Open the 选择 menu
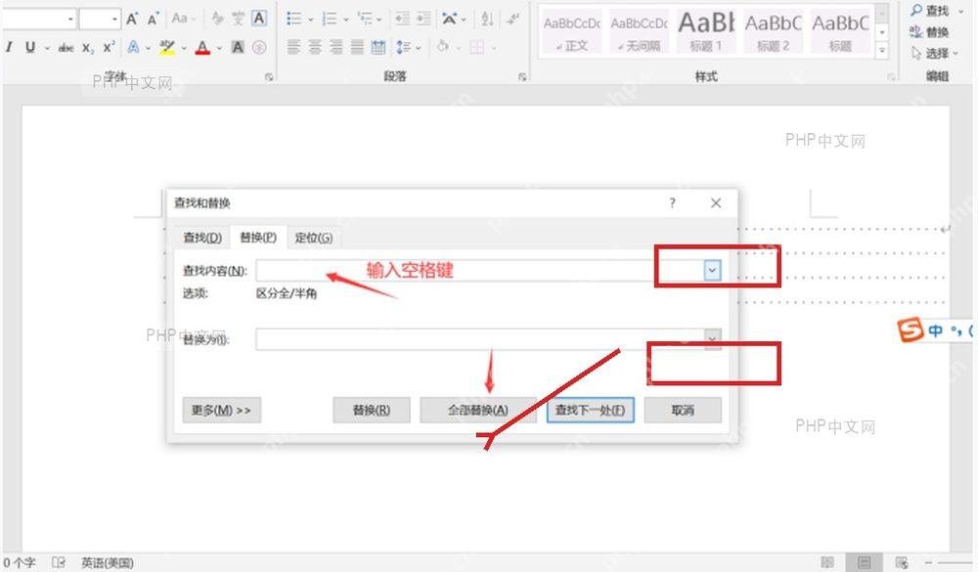The width and height of the screenshot is (978, 572). click(x=934, y=53)
